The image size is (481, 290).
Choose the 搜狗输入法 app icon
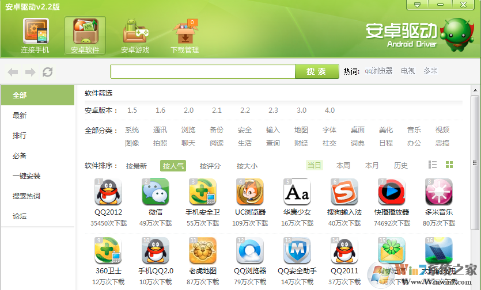(x=344, y=192)
